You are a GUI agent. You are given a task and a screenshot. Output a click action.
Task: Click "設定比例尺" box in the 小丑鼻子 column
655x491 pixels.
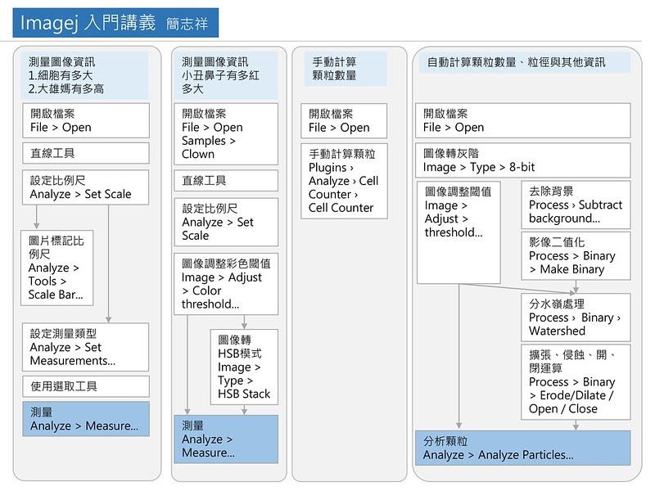pos(226,222)
